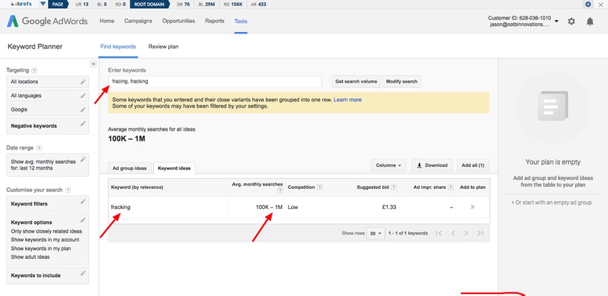This screenshot has width=608, height=296.
Task: Open Date range help question mark
Action: point(39,148)
